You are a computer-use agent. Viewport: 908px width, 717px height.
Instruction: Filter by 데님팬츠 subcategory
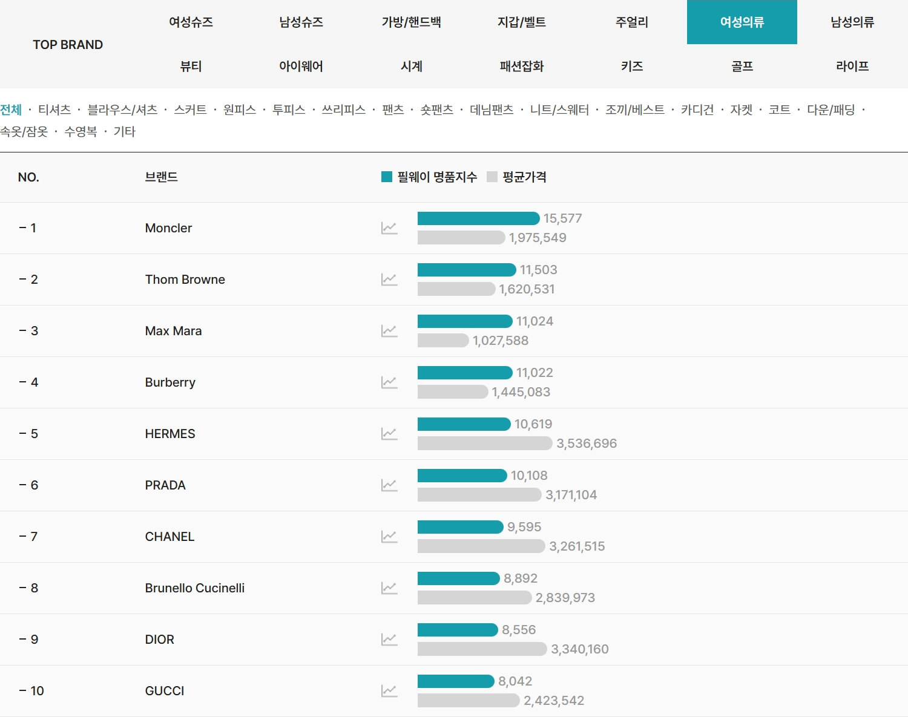pos(492,110)
